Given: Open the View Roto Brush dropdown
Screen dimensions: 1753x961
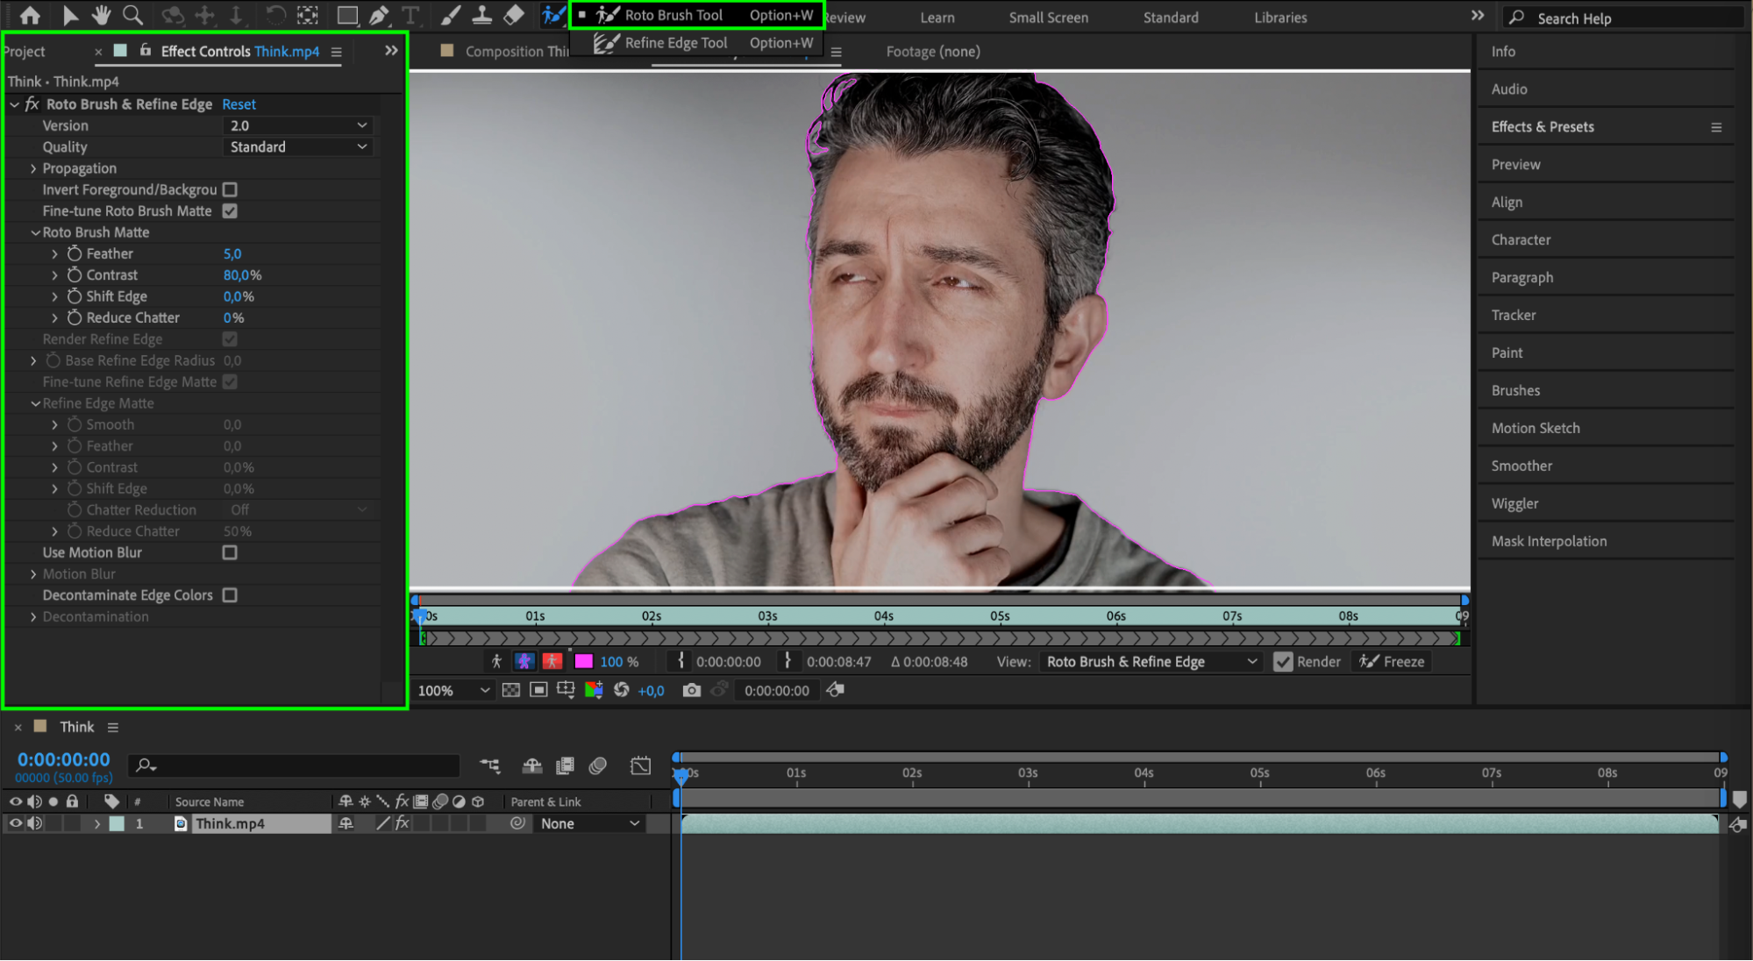Looking at the screenshot, I should point(1151,662).
